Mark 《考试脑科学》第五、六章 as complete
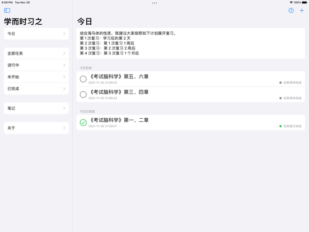This screenshot has height=232, width=309. [x=83, y=79]
